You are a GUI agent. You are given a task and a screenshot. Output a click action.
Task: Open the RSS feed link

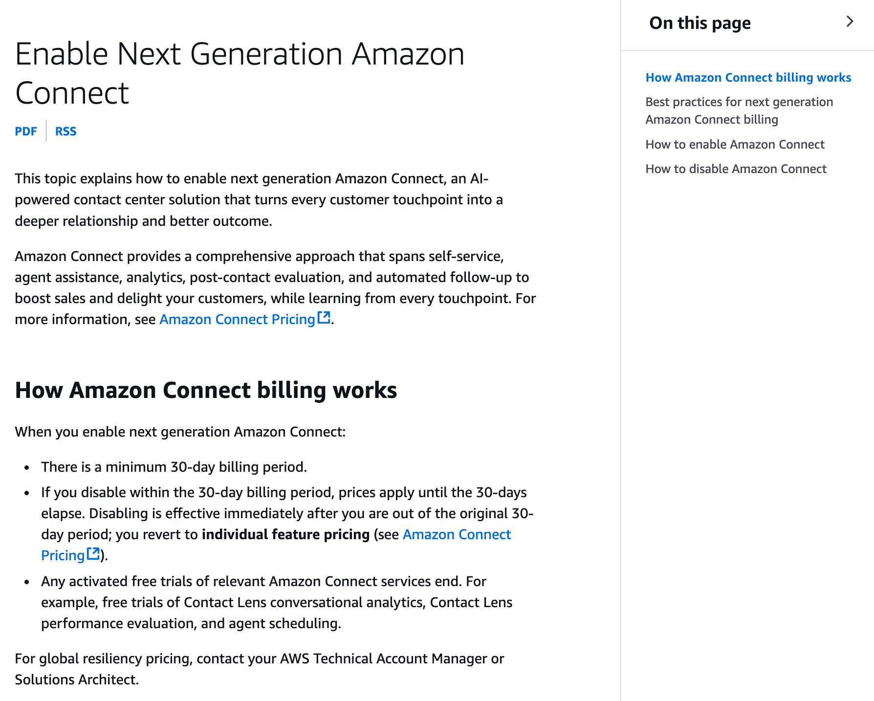[x=66, y=131]
